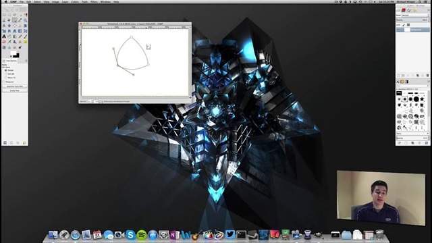Open Skype from the Dock
The width and height of the screenshot is (432, 243).
point(130,235)
